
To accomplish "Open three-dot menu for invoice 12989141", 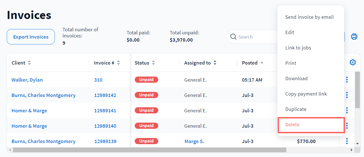I will coord(347,111).
